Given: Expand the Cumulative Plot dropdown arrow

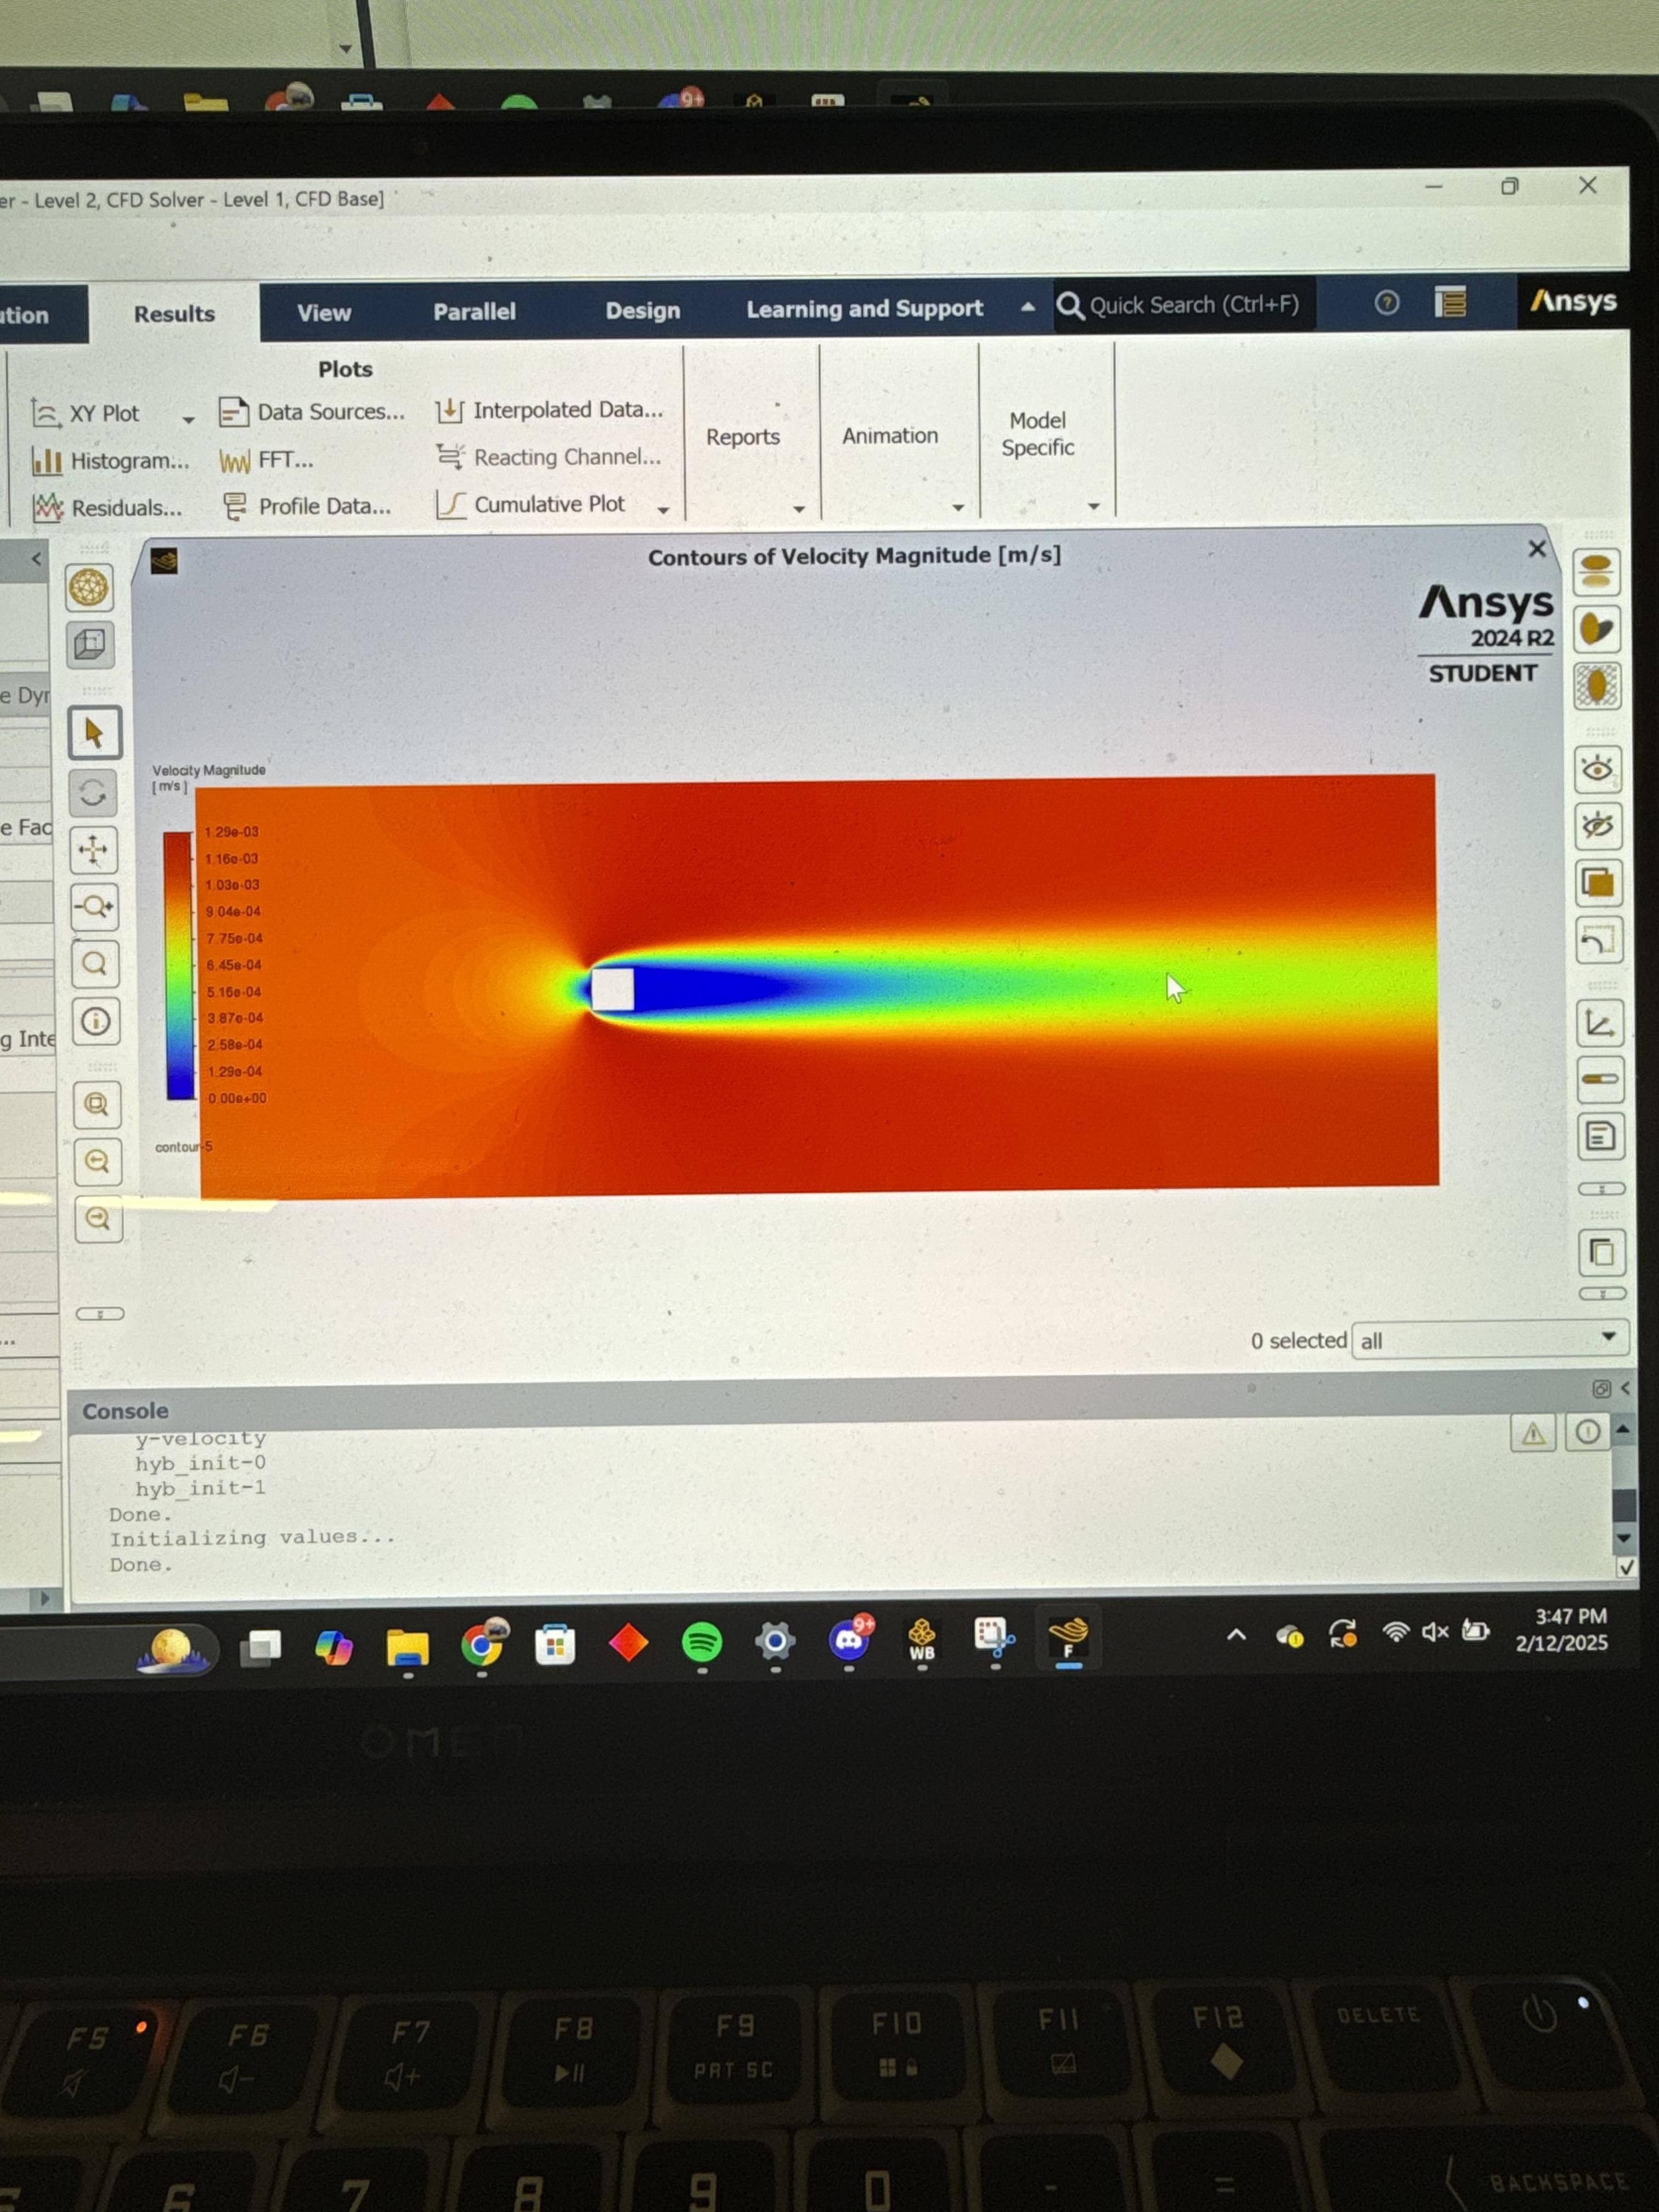Looking at the screenshot, I should 663,510.
